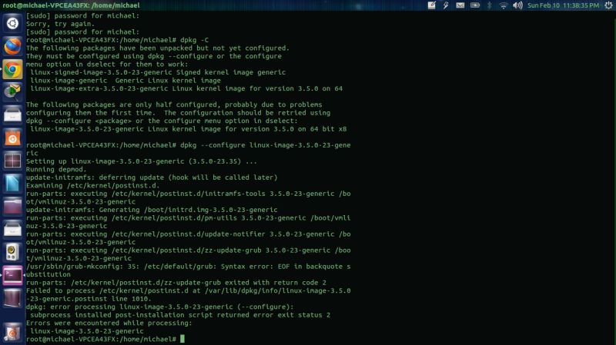Screen dimensions: 616x345
Task: Open the Workspace Switcher
Action: pyautogui.click(x=12, y=161)
